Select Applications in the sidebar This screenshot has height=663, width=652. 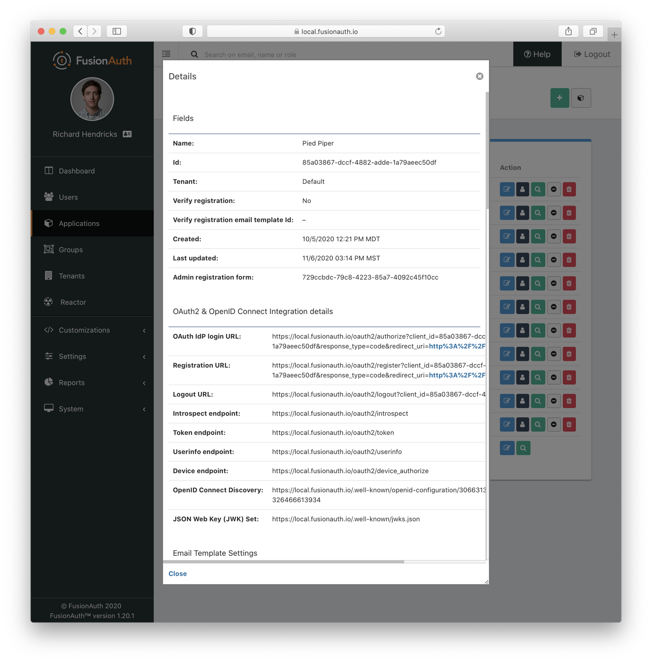[x=93, y=223]
